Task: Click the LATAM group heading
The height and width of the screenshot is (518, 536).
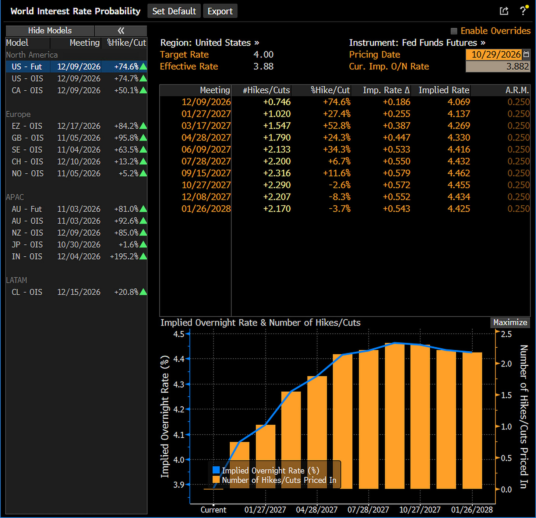Action: (17, 280)
